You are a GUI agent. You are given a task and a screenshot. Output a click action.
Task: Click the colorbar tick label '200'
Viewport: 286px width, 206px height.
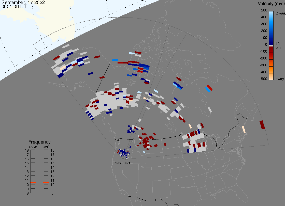pos(264,31)
